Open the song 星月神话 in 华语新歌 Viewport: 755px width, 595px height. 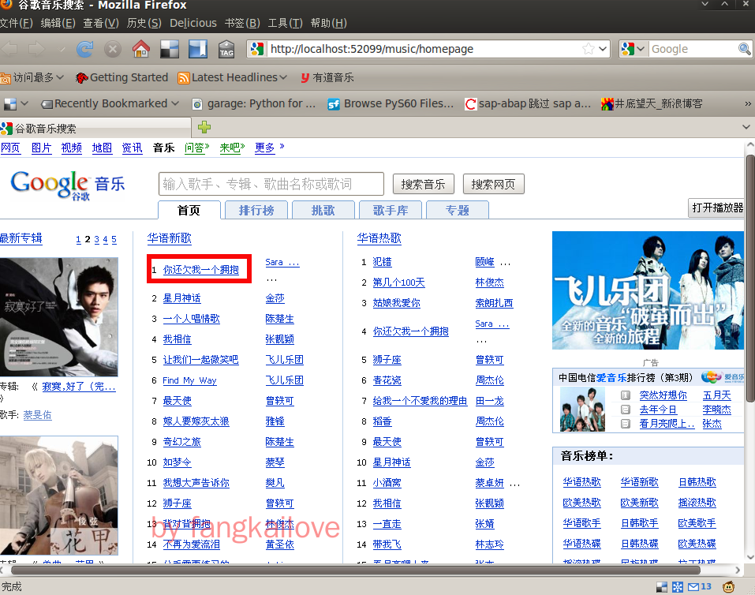[x=181, y=298]
